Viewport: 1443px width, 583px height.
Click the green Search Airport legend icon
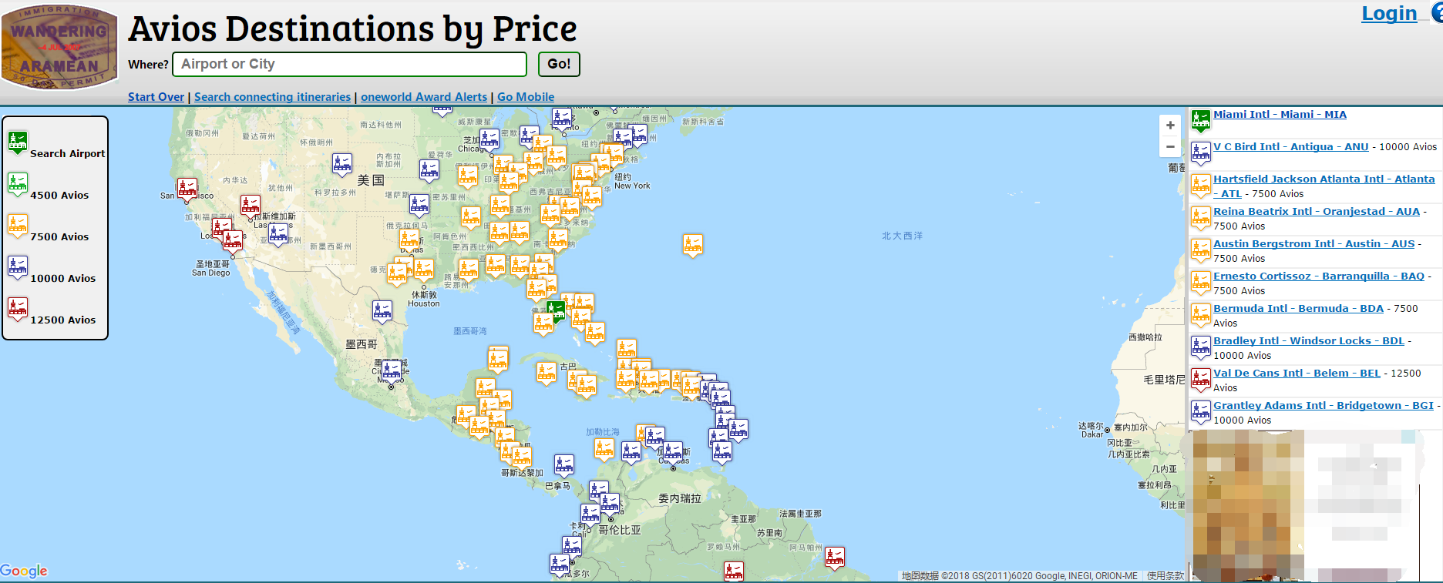[18, 142]
